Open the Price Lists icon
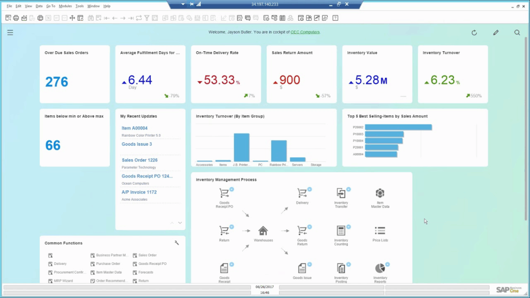This screenshot has height=298, width=530. coord(380,231)
